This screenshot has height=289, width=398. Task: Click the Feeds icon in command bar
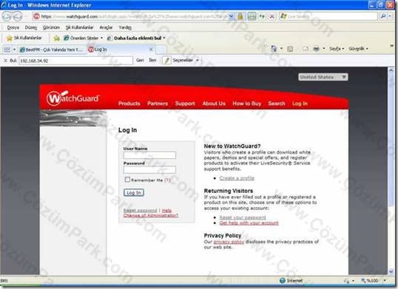(290, 49)
